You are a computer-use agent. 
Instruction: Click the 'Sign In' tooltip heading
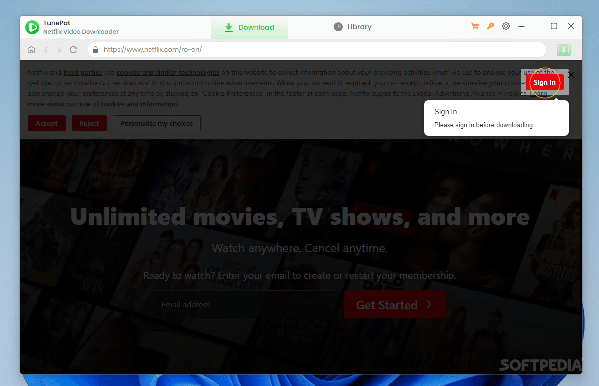pos(446,112)
